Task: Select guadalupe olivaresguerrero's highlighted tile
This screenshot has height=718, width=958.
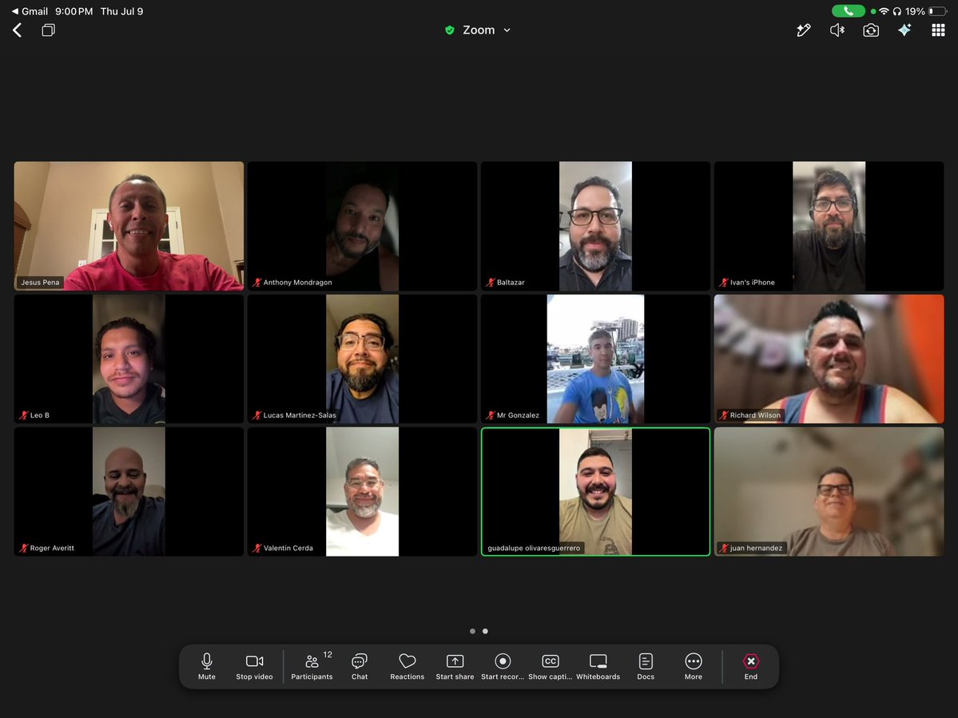Action: click(x=596, y=491)
